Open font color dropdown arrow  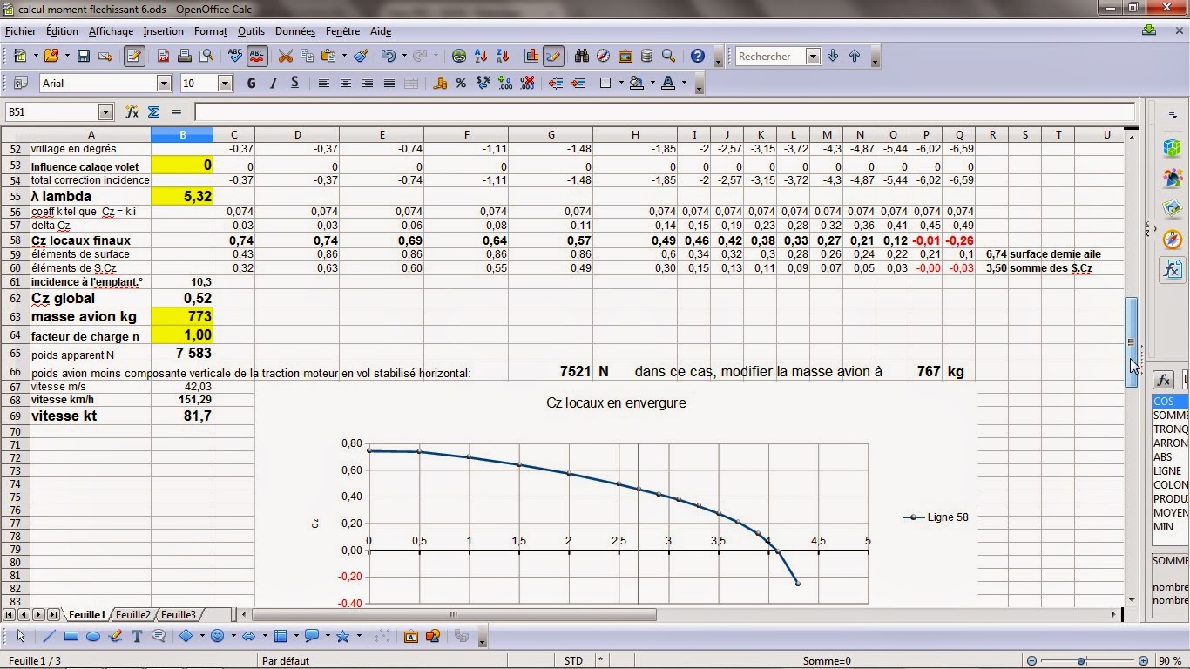click(684, 83)
